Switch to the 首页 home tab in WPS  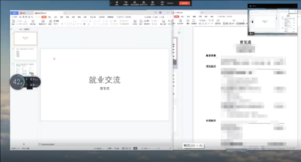click(x=14, y=13)
